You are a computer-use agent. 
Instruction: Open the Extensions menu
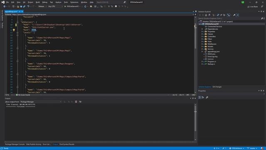[74, 2]
